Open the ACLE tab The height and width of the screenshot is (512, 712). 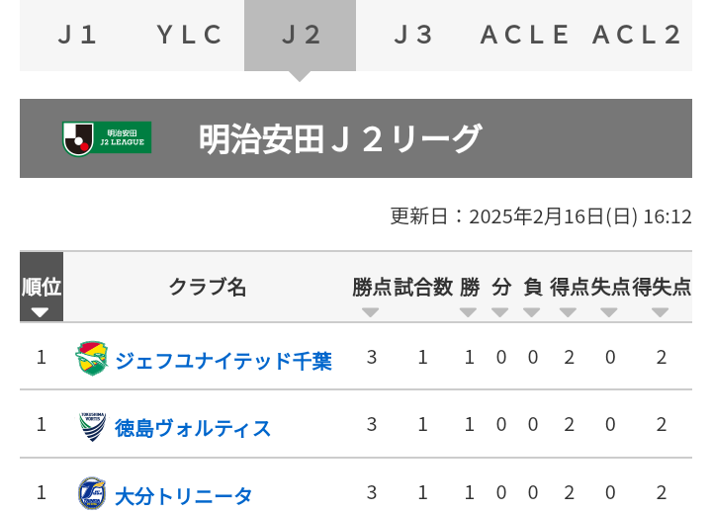[524, 36]
